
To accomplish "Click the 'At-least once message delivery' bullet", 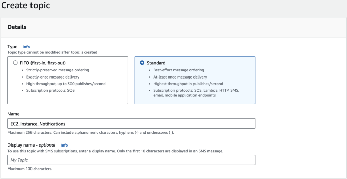I will tap(180, 77).
